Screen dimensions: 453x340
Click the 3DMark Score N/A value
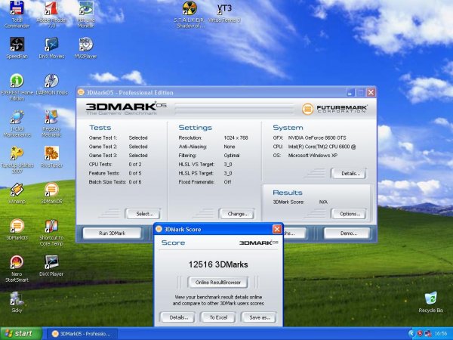[x=323, y=202]
